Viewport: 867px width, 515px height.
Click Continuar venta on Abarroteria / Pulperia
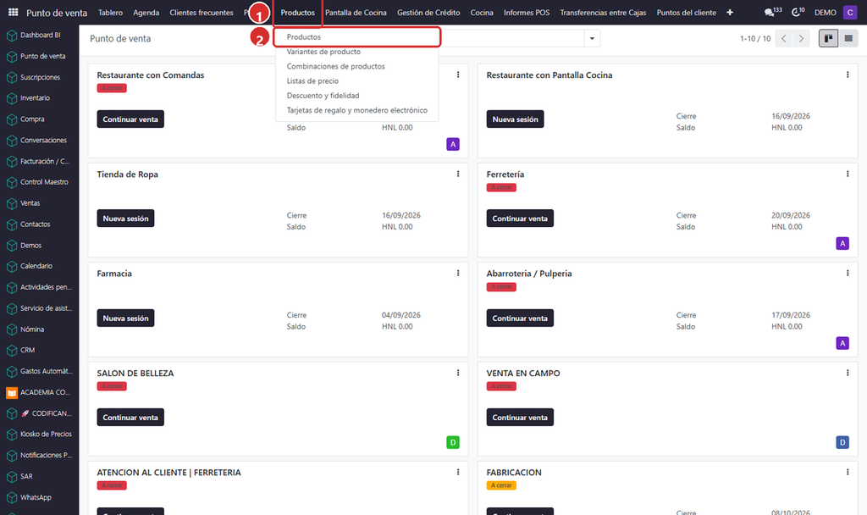point(520,318)
